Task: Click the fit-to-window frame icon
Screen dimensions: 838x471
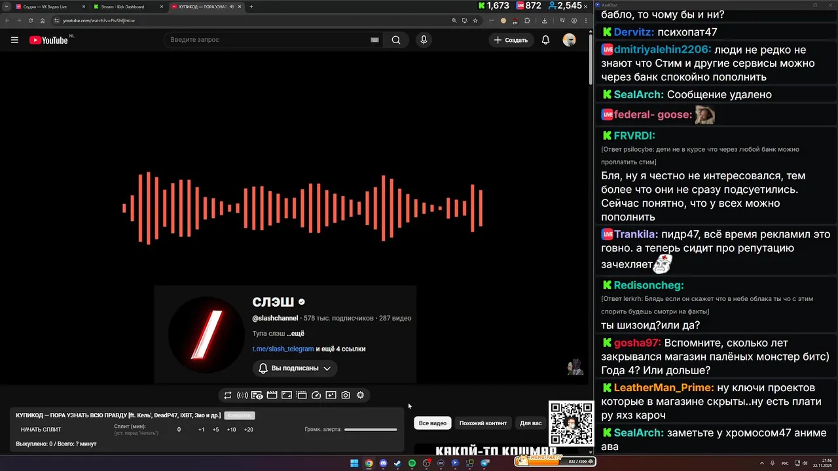Action: click(287, 395)
